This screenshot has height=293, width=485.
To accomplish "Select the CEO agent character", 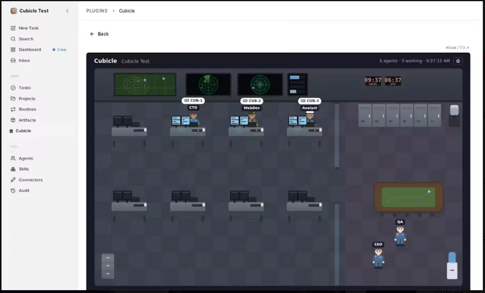I will coord(378,258).
